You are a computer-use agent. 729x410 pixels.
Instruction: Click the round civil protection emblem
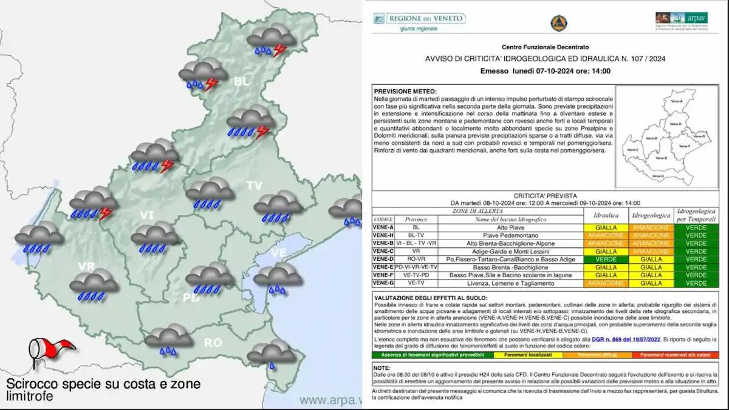pos(559,23)
